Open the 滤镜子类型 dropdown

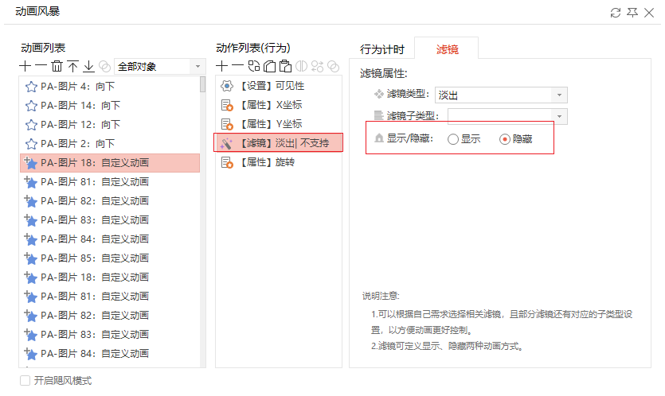click(507, 116)
